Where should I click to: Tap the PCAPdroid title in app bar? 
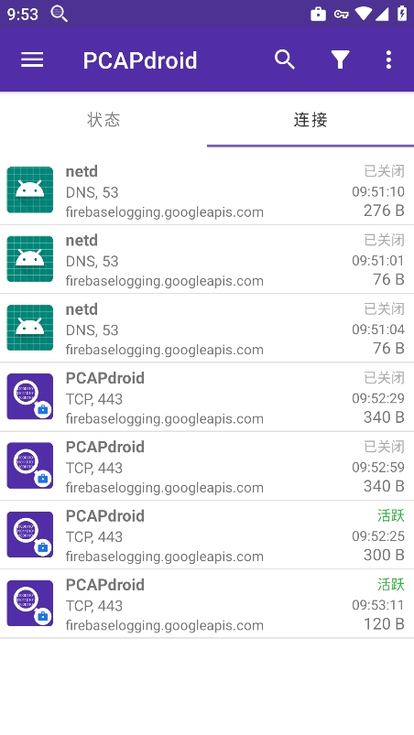pos(140,60)
